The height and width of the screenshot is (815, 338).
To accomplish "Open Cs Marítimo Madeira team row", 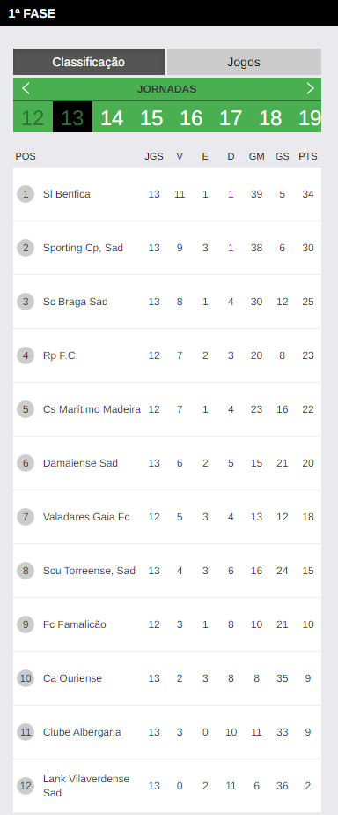I will pyautogui.click(x=167, y=409).
